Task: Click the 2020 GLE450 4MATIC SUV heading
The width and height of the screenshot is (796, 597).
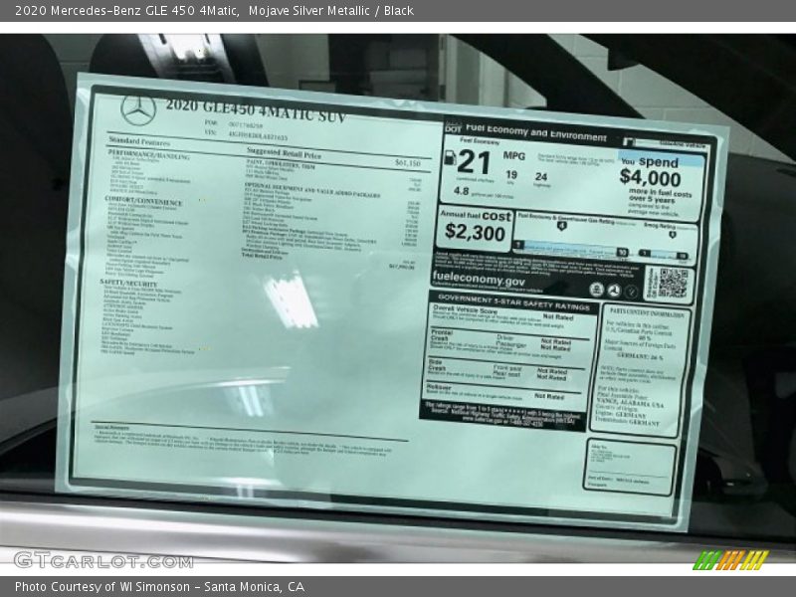Action: pyautogui.click(x=256, y=111)
